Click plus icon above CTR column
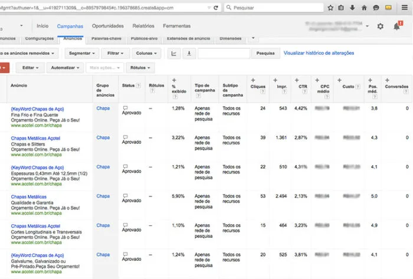 (297, 80)
